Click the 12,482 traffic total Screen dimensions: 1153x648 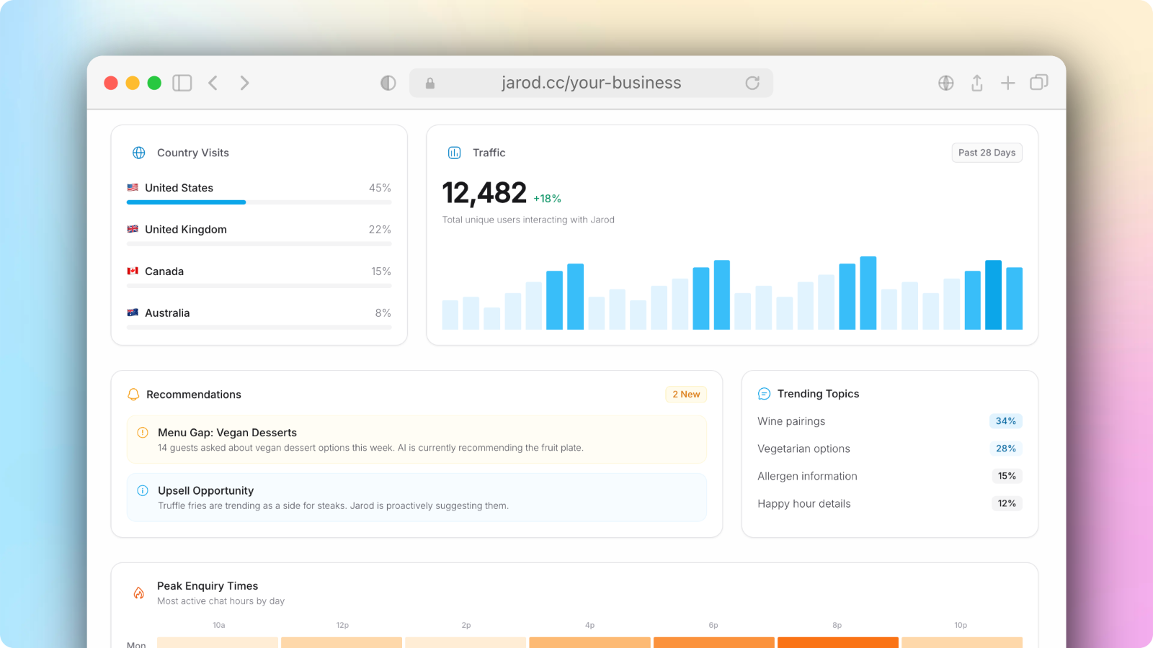click(484, 193)
